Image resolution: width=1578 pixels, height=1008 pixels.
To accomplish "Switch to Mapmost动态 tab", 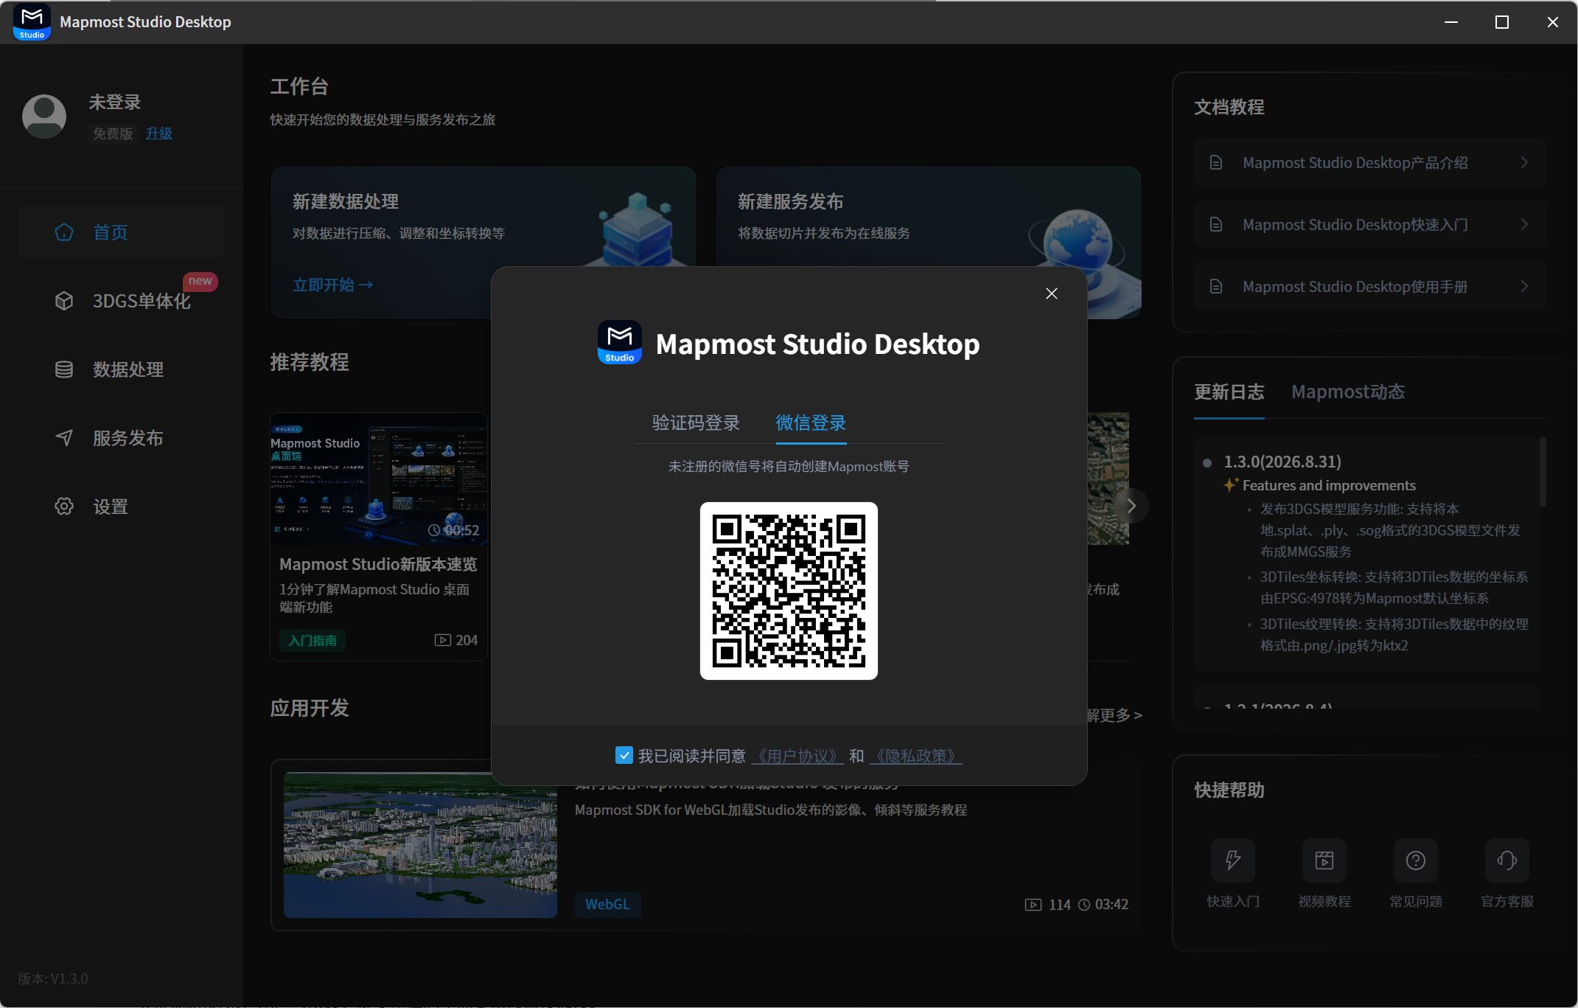I will pyautogui.click(x=1348, y=392).
